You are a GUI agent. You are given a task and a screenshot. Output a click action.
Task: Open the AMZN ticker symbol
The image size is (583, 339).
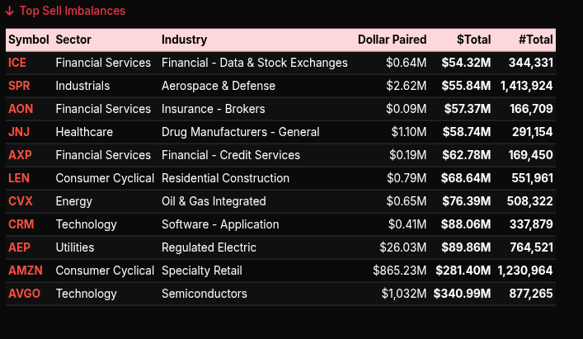25,271
